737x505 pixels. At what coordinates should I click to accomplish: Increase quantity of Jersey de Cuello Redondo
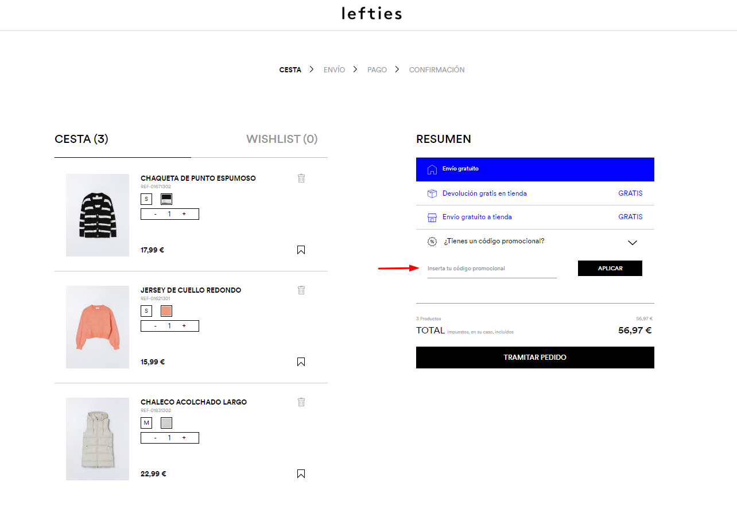click(184, 326)
